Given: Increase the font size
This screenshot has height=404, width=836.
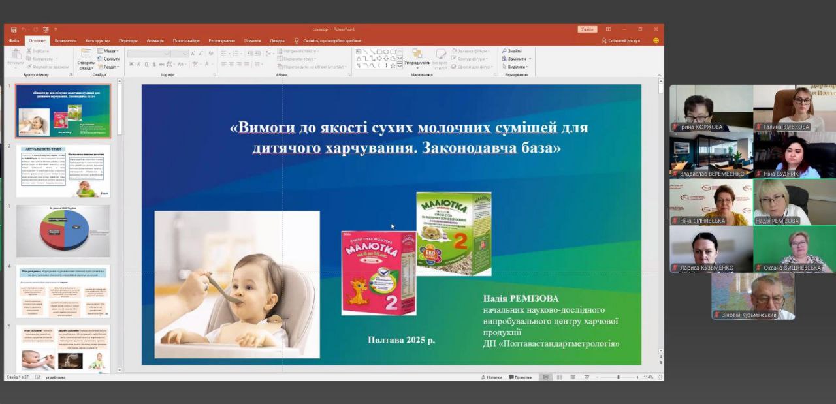Looking at the screenshot, I should tap(194, 54).
